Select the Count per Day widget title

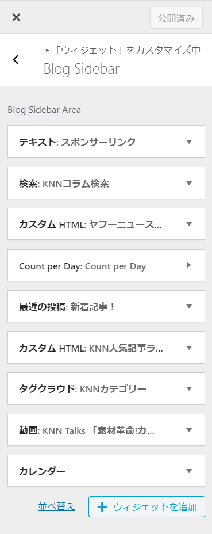pyautogui.click(x=82, y=266)
